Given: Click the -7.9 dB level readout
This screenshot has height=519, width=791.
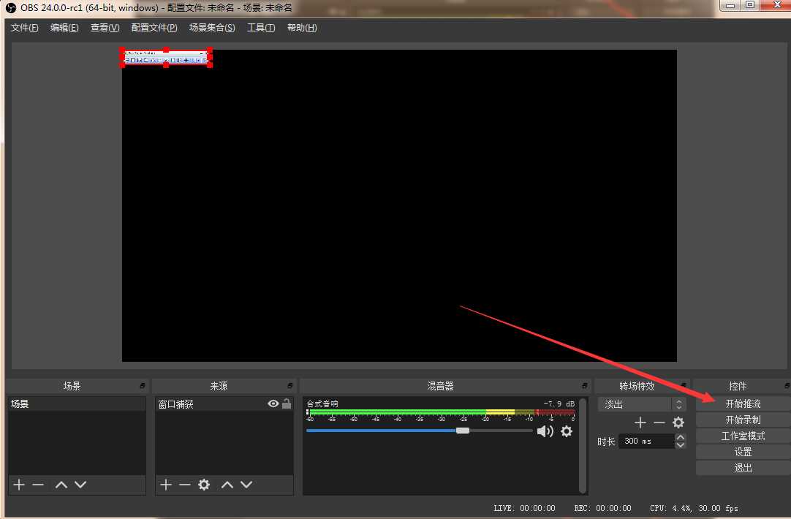Looking at the screenshot, I should [x=559, y=404].
